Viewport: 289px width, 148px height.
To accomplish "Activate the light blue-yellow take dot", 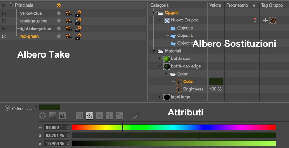I will coord(59,28).
